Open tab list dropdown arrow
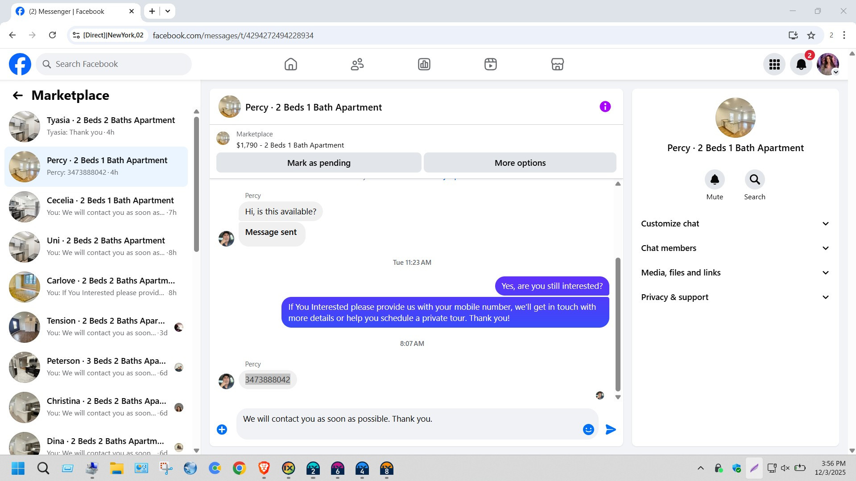856x481 pixels. [x=168, y=11]
